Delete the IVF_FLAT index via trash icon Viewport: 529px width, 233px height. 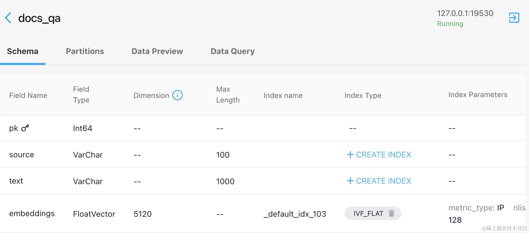[x=391, y=213]
